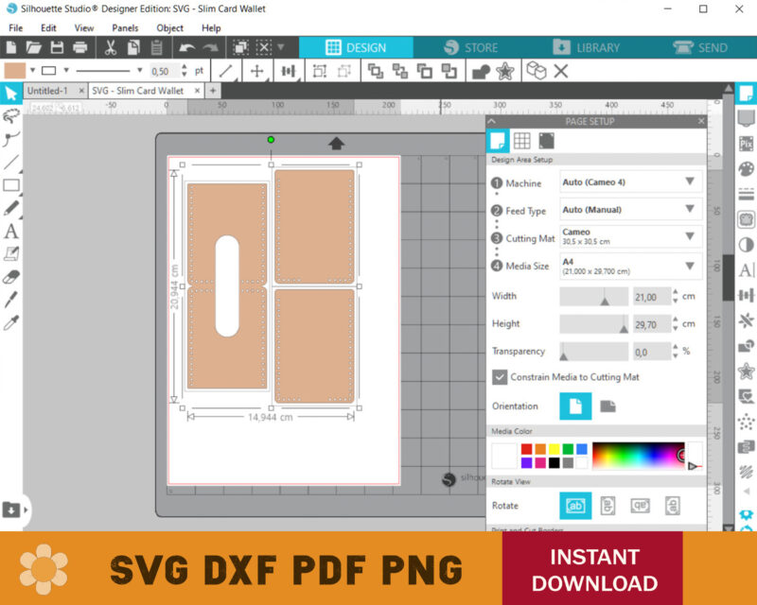Go to the SEND tab
This screenshot has height=605, width=757.
(x=700, y=47)
